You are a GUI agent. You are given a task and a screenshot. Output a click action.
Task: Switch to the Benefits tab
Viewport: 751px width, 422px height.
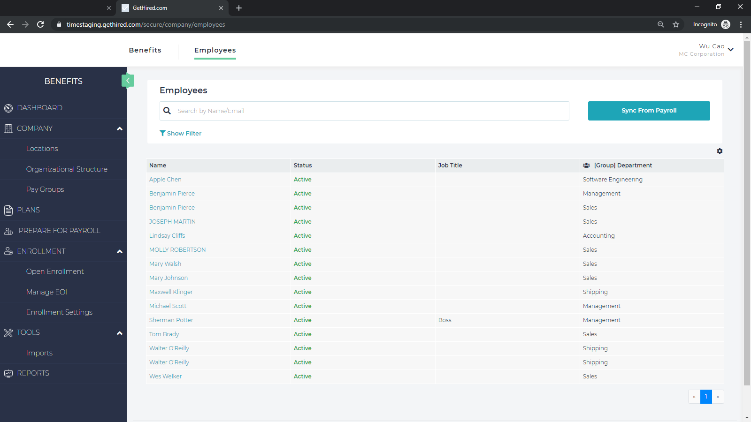[145, 50]
